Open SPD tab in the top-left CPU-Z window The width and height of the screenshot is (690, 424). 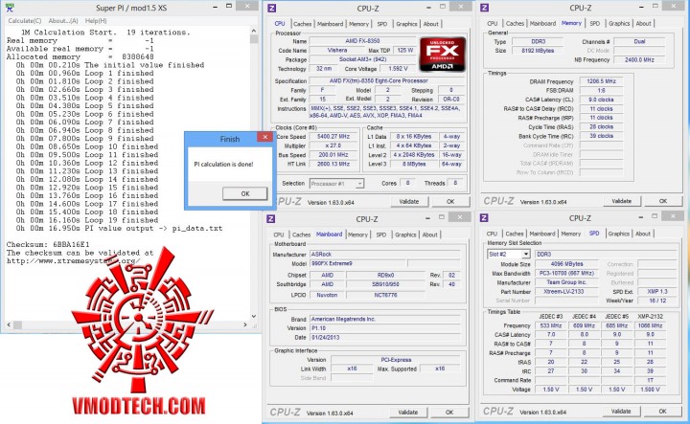click(382, 24)
